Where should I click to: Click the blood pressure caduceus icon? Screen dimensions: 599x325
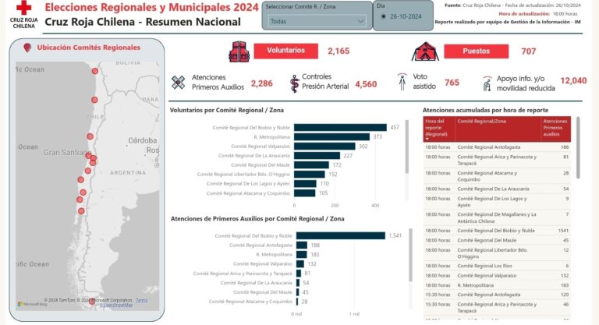[294, 83]
